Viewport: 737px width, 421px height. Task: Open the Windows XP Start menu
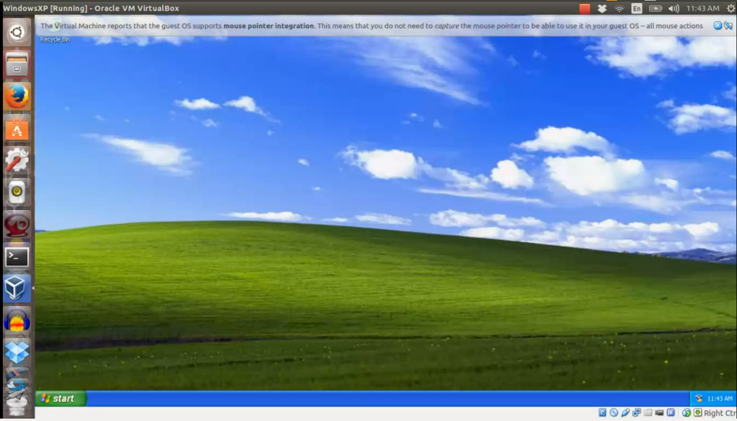61,398
